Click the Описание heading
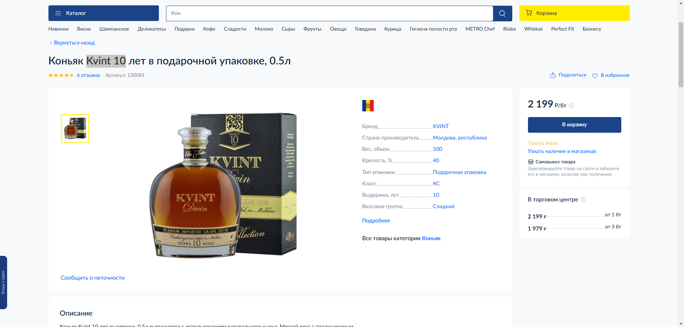The image size is (684, 327). click(x=76, y=313)
